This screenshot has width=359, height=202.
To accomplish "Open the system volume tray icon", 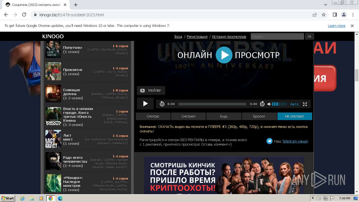I will 319,198.
